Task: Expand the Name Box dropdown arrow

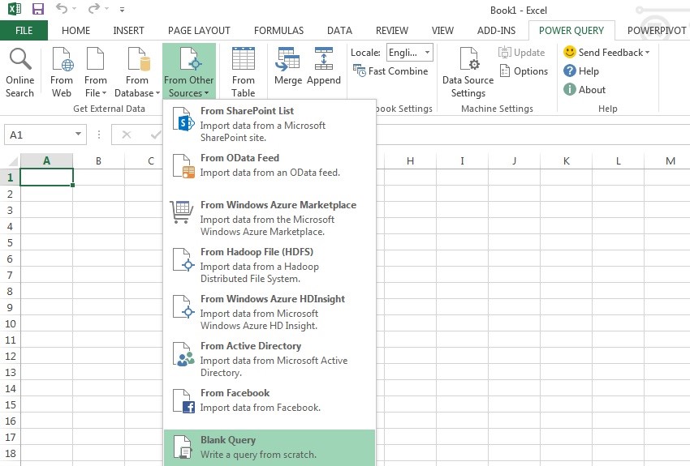Action: pos(78,134)
